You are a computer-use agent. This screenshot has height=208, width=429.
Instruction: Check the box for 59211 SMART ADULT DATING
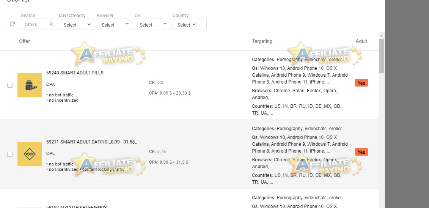coord(10,154)
